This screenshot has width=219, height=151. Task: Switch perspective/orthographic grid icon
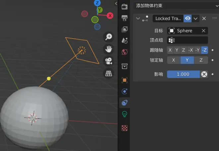[x=109, y=73]
